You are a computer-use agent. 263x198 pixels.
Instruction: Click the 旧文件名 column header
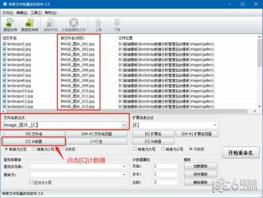[9, 38]
